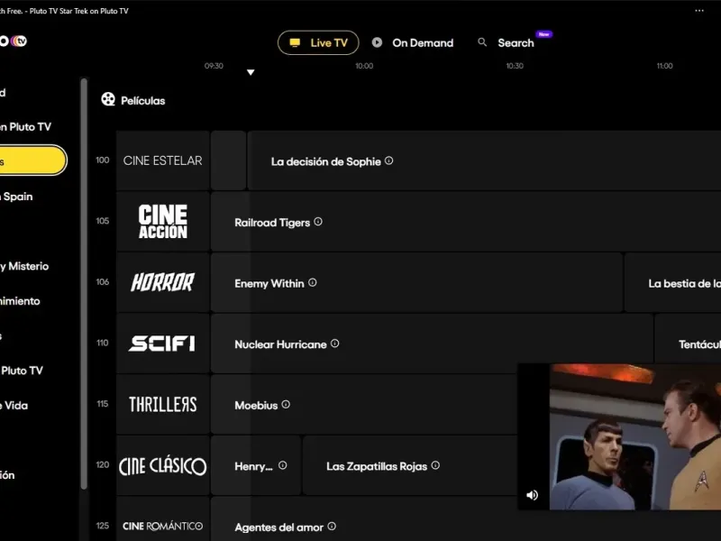Open Search

[516, 42]
